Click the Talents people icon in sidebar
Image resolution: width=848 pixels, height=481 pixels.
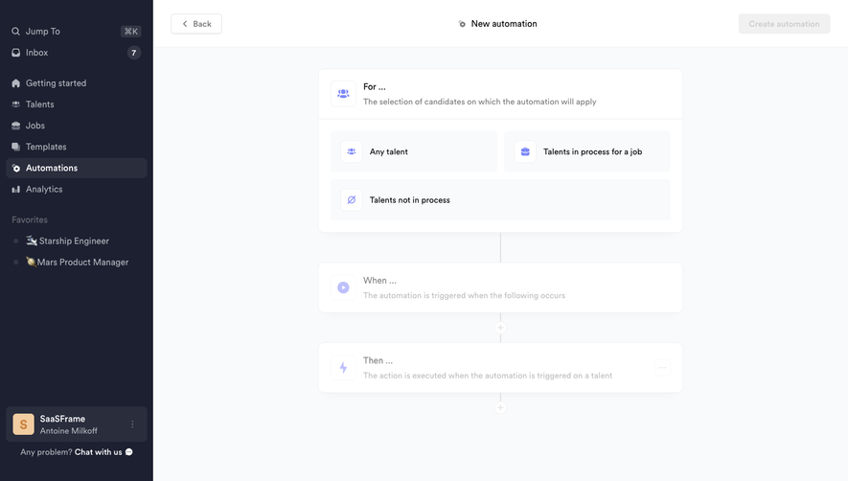pos(15,104)
